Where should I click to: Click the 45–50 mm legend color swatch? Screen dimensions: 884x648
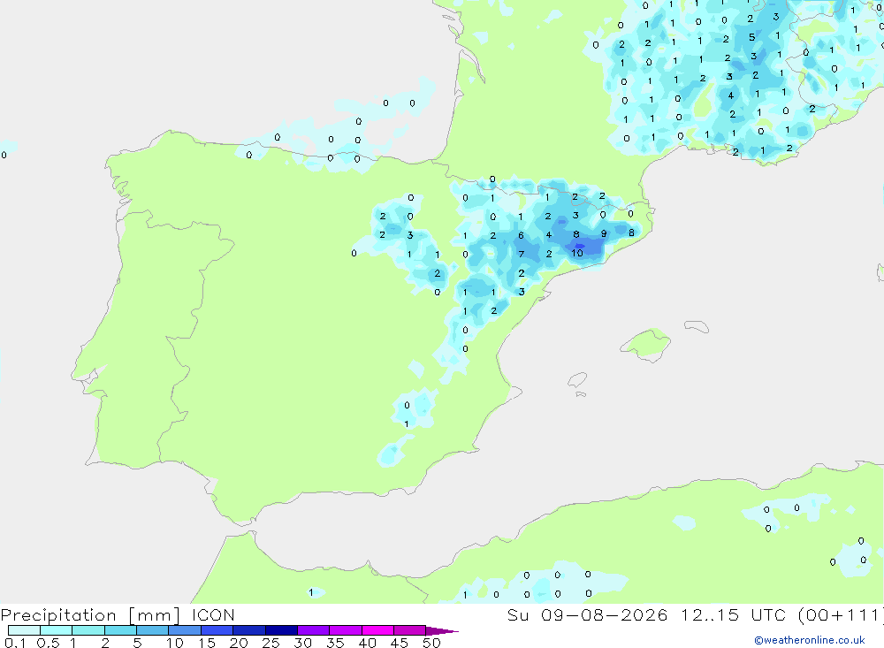[x=410, y=630]
